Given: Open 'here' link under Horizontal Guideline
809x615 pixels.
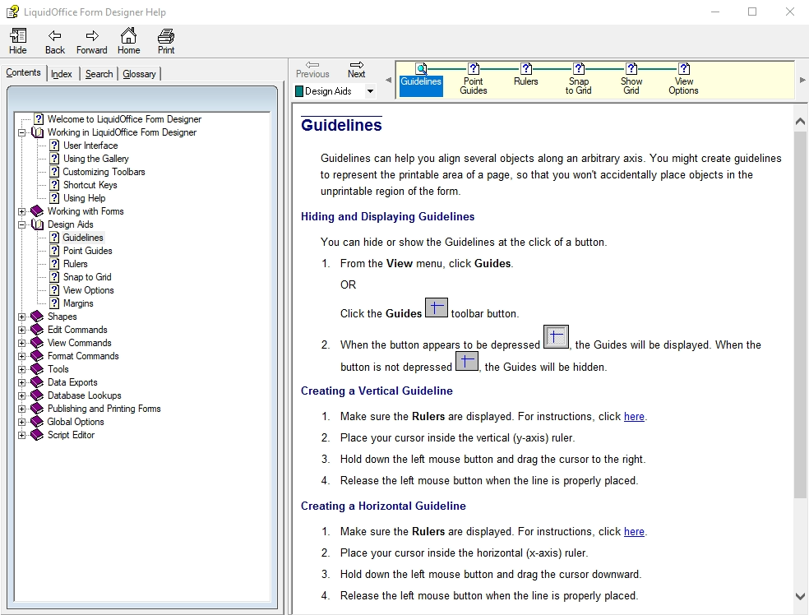Looking at the screenshot, I should point(634,531).
